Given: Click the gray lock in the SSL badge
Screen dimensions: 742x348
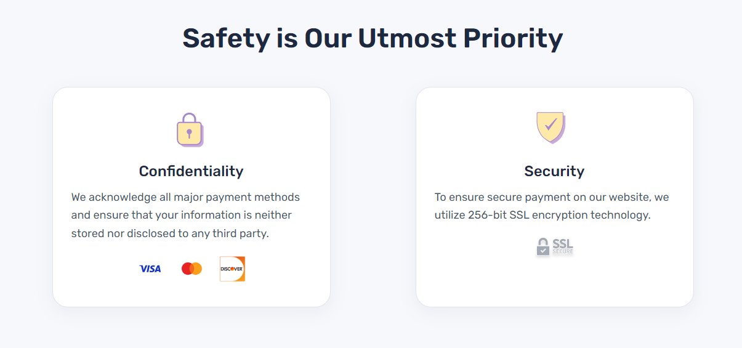Looking at the screenshot, I should pos(542,246).
